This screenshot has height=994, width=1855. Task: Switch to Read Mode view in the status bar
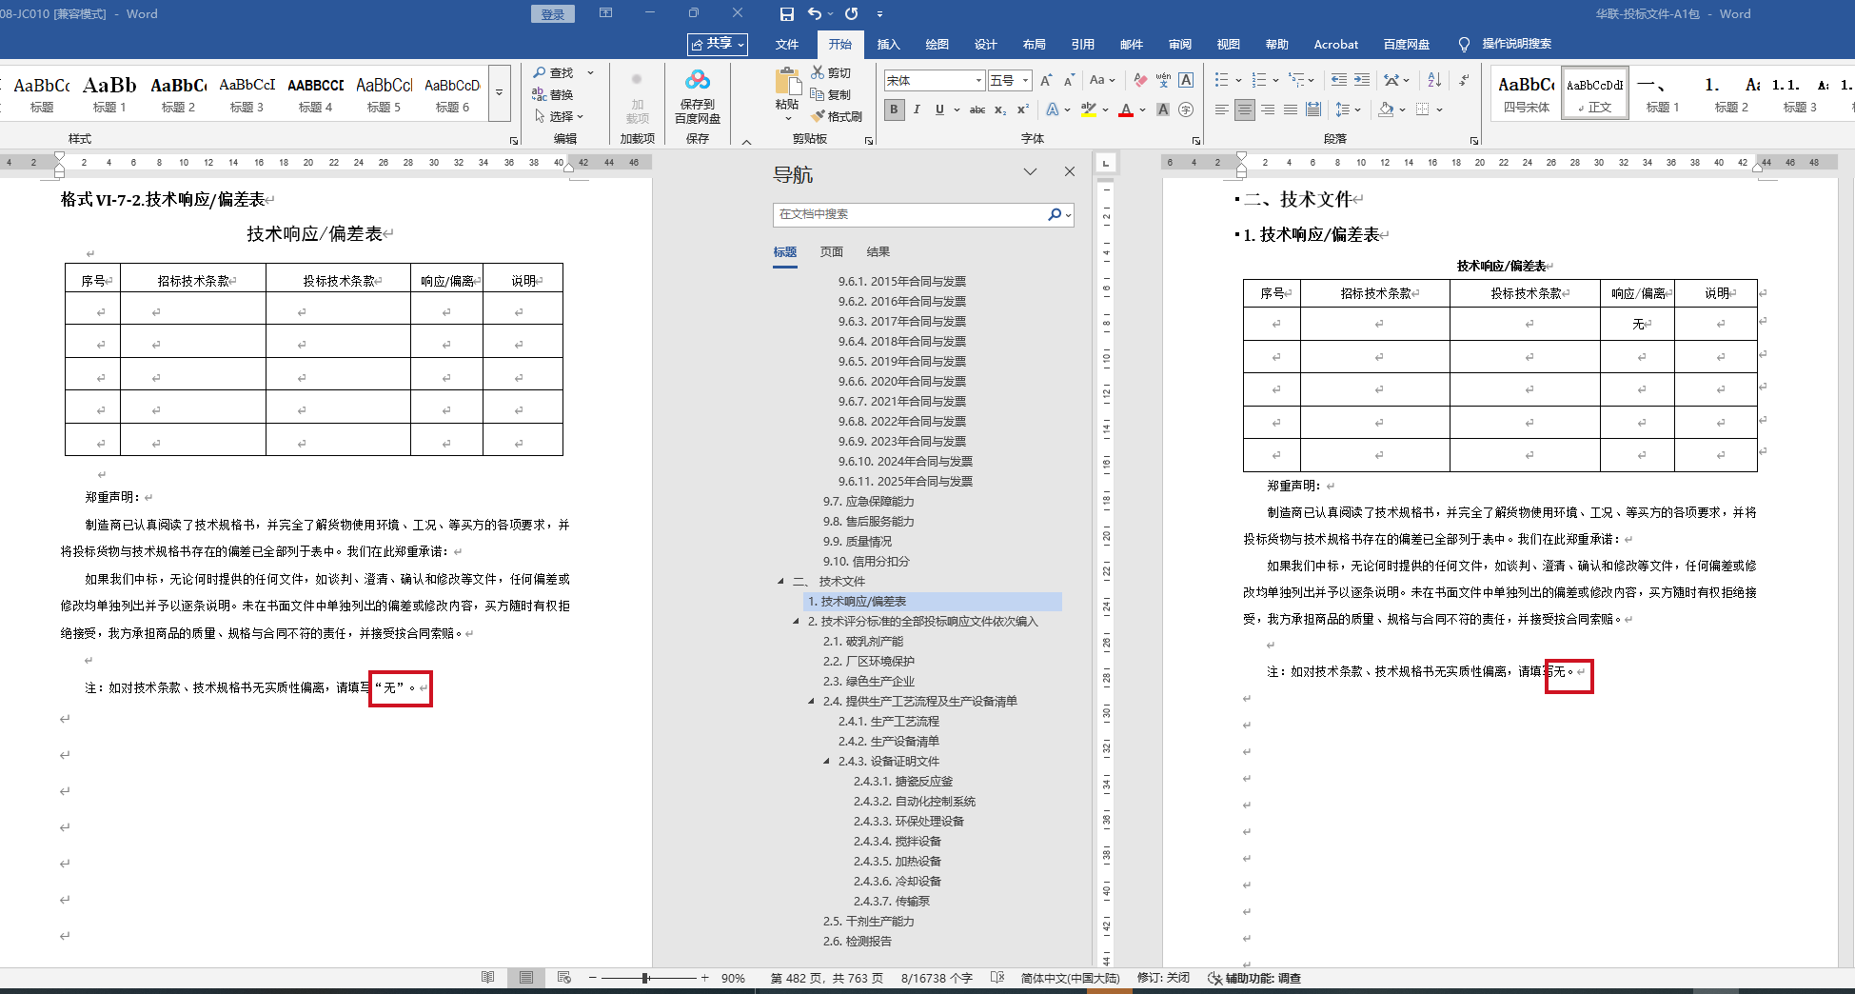click(x=488, y=978)
